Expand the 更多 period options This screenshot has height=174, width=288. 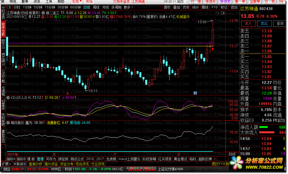tap(128, 7)
